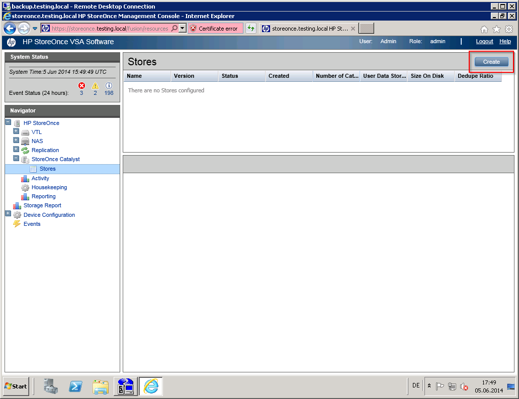
Task: Collapse the HP StoreOnce tree node
Action: (8, 122)
